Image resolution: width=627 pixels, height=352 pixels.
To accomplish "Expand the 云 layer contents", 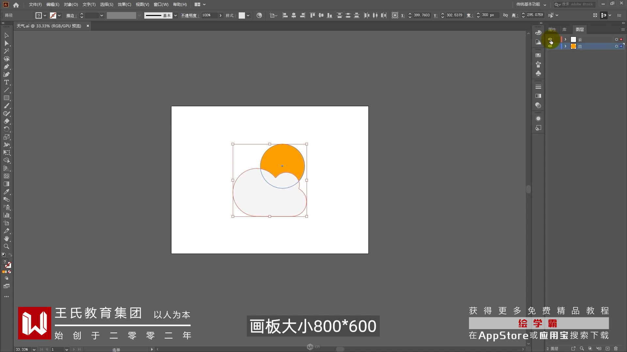I will tap(565, 39).
